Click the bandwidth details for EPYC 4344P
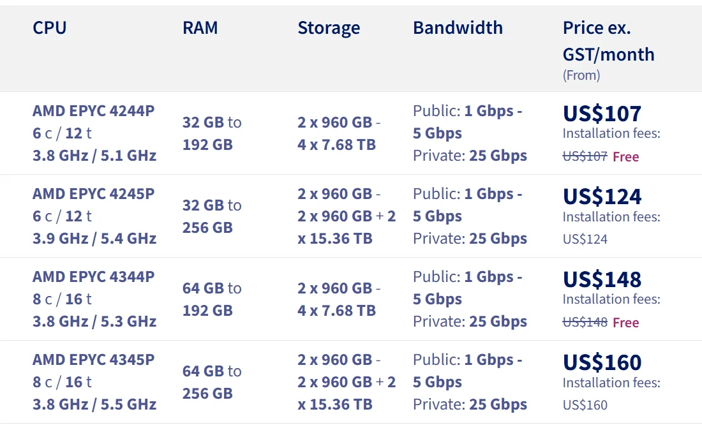Screen dimensions: 702x430 coord(470,299)
